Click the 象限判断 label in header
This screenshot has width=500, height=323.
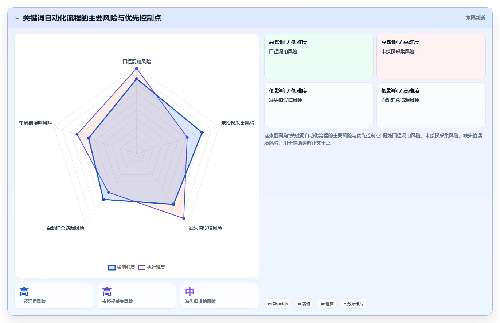(x=475, y=17)
